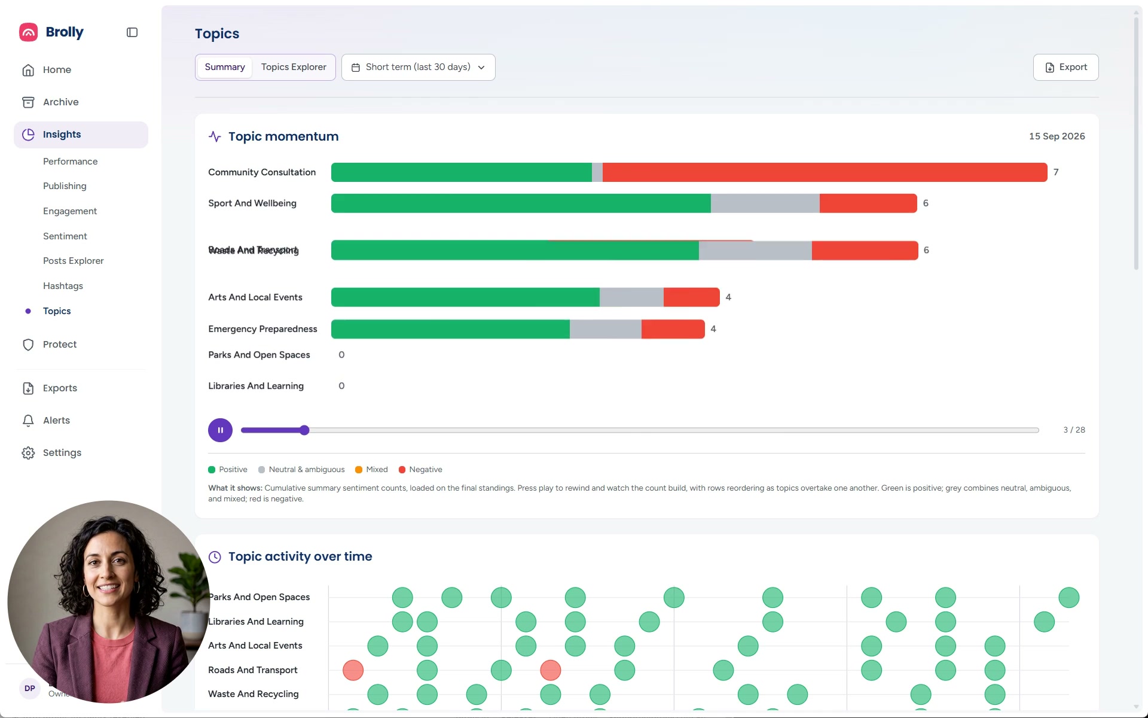Click the Insights pie chart icon
The image size is (1148, 718).
click(x=28, y=135)
